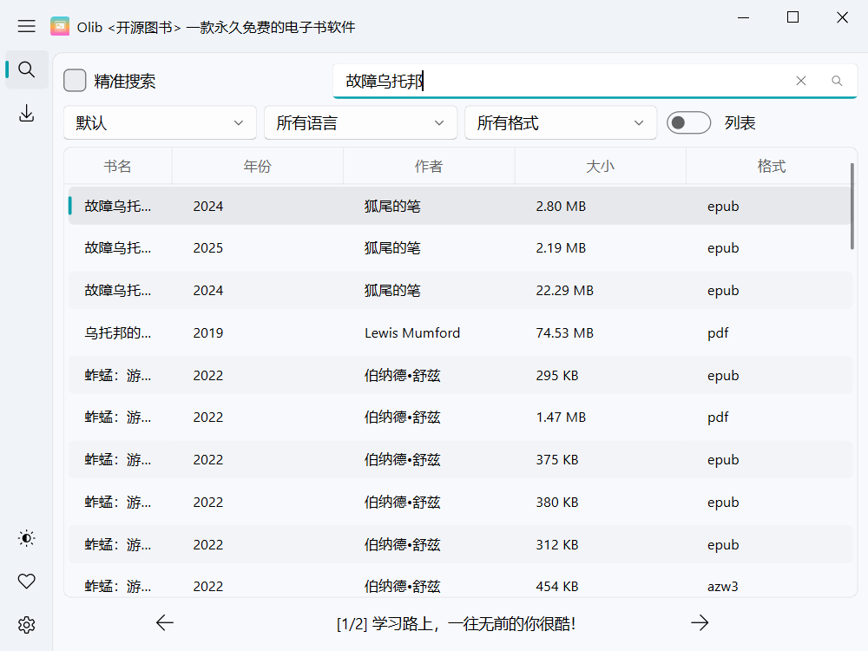Enable 精准搜索 checkbox

tap(76, 80)
